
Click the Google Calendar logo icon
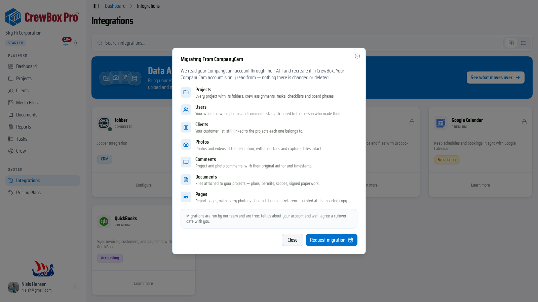(x=441, y=123)
